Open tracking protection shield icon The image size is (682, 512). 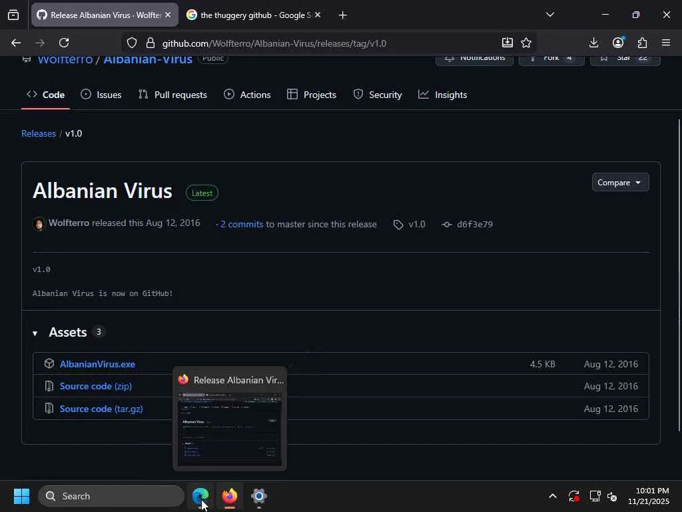pos(132,43)
